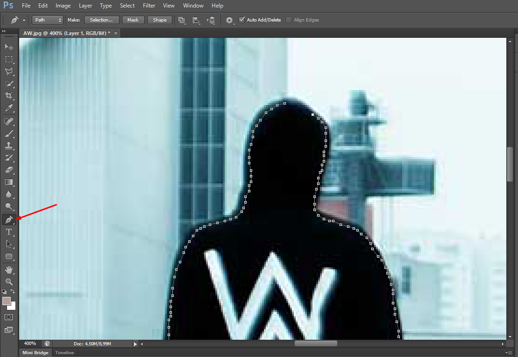Open the Image menu

coord(63,6)
